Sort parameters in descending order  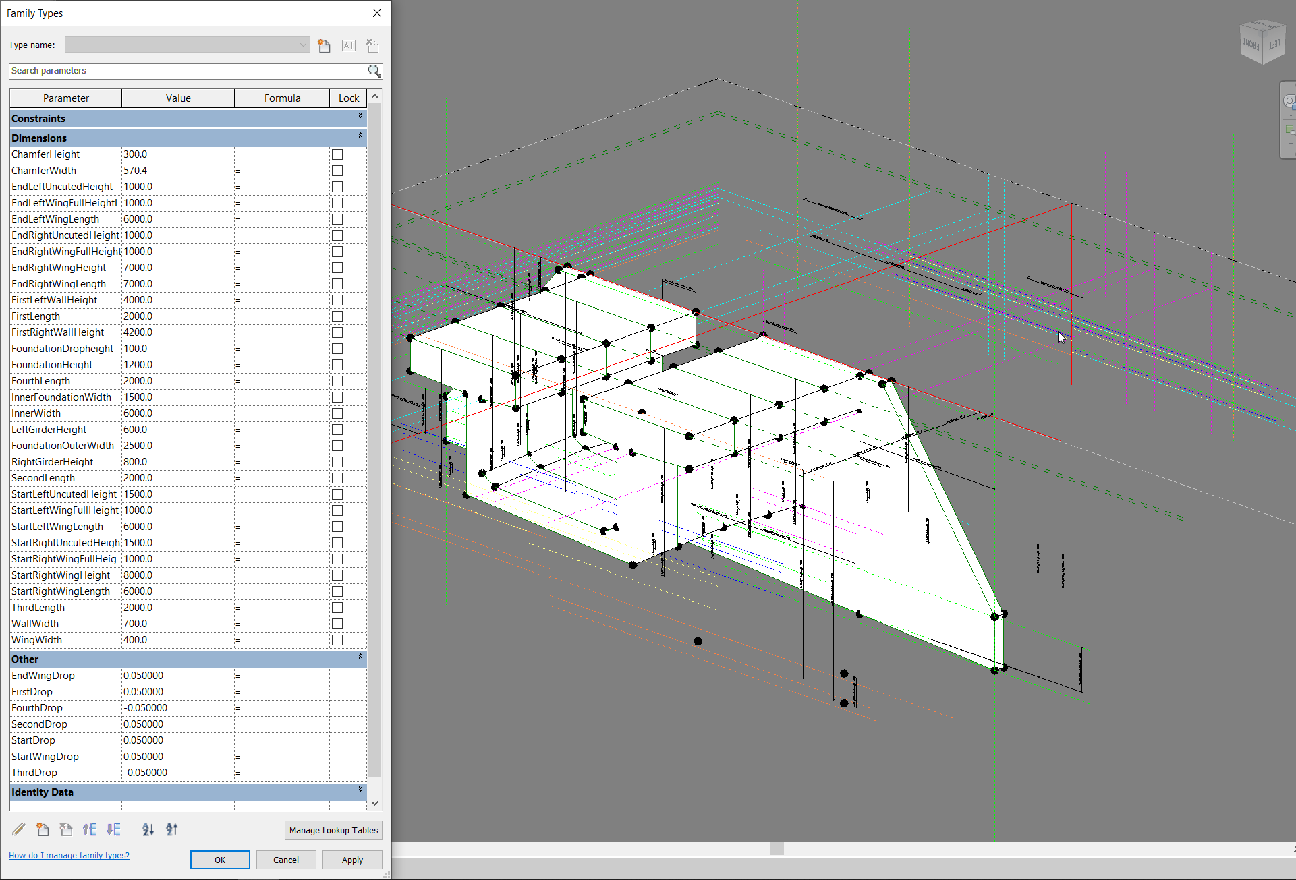(171, 829)
